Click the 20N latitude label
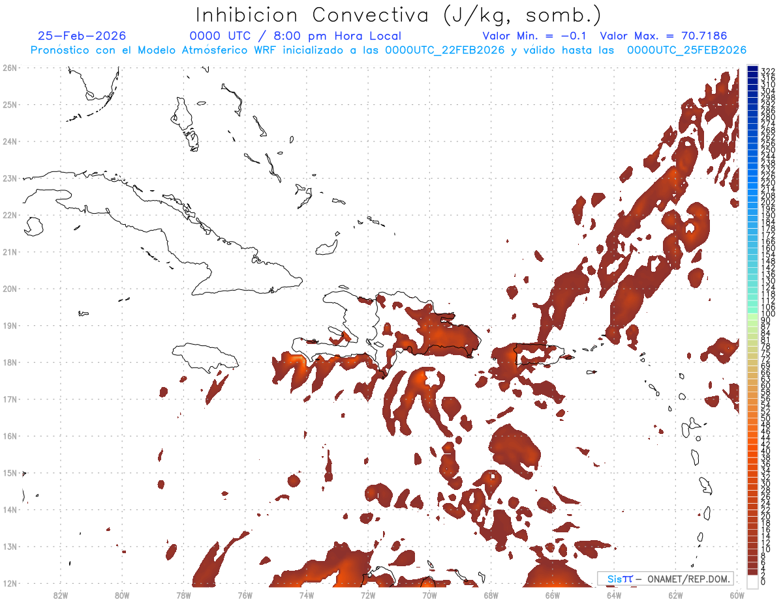Screen dimensions: 783x604 (x=10, y=289)
